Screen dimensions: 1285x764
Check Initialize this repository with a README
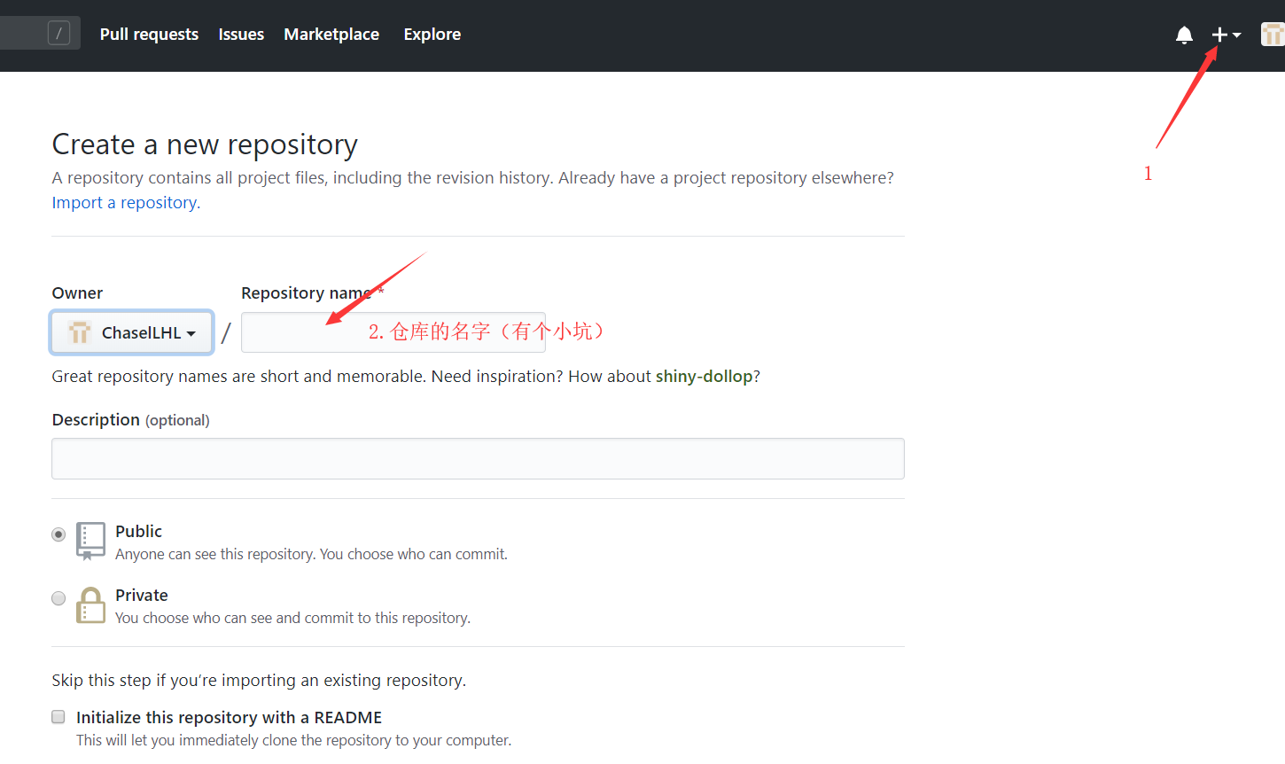[x=58, y=717]
